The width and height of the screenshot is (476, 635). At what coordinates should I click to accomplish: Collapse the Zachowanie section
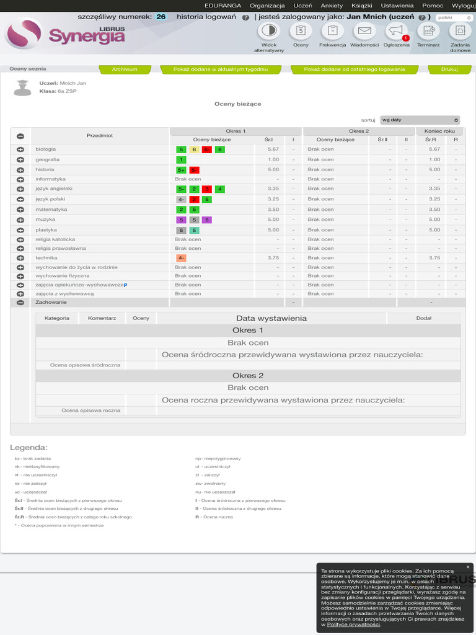click(x=20, y=303)
